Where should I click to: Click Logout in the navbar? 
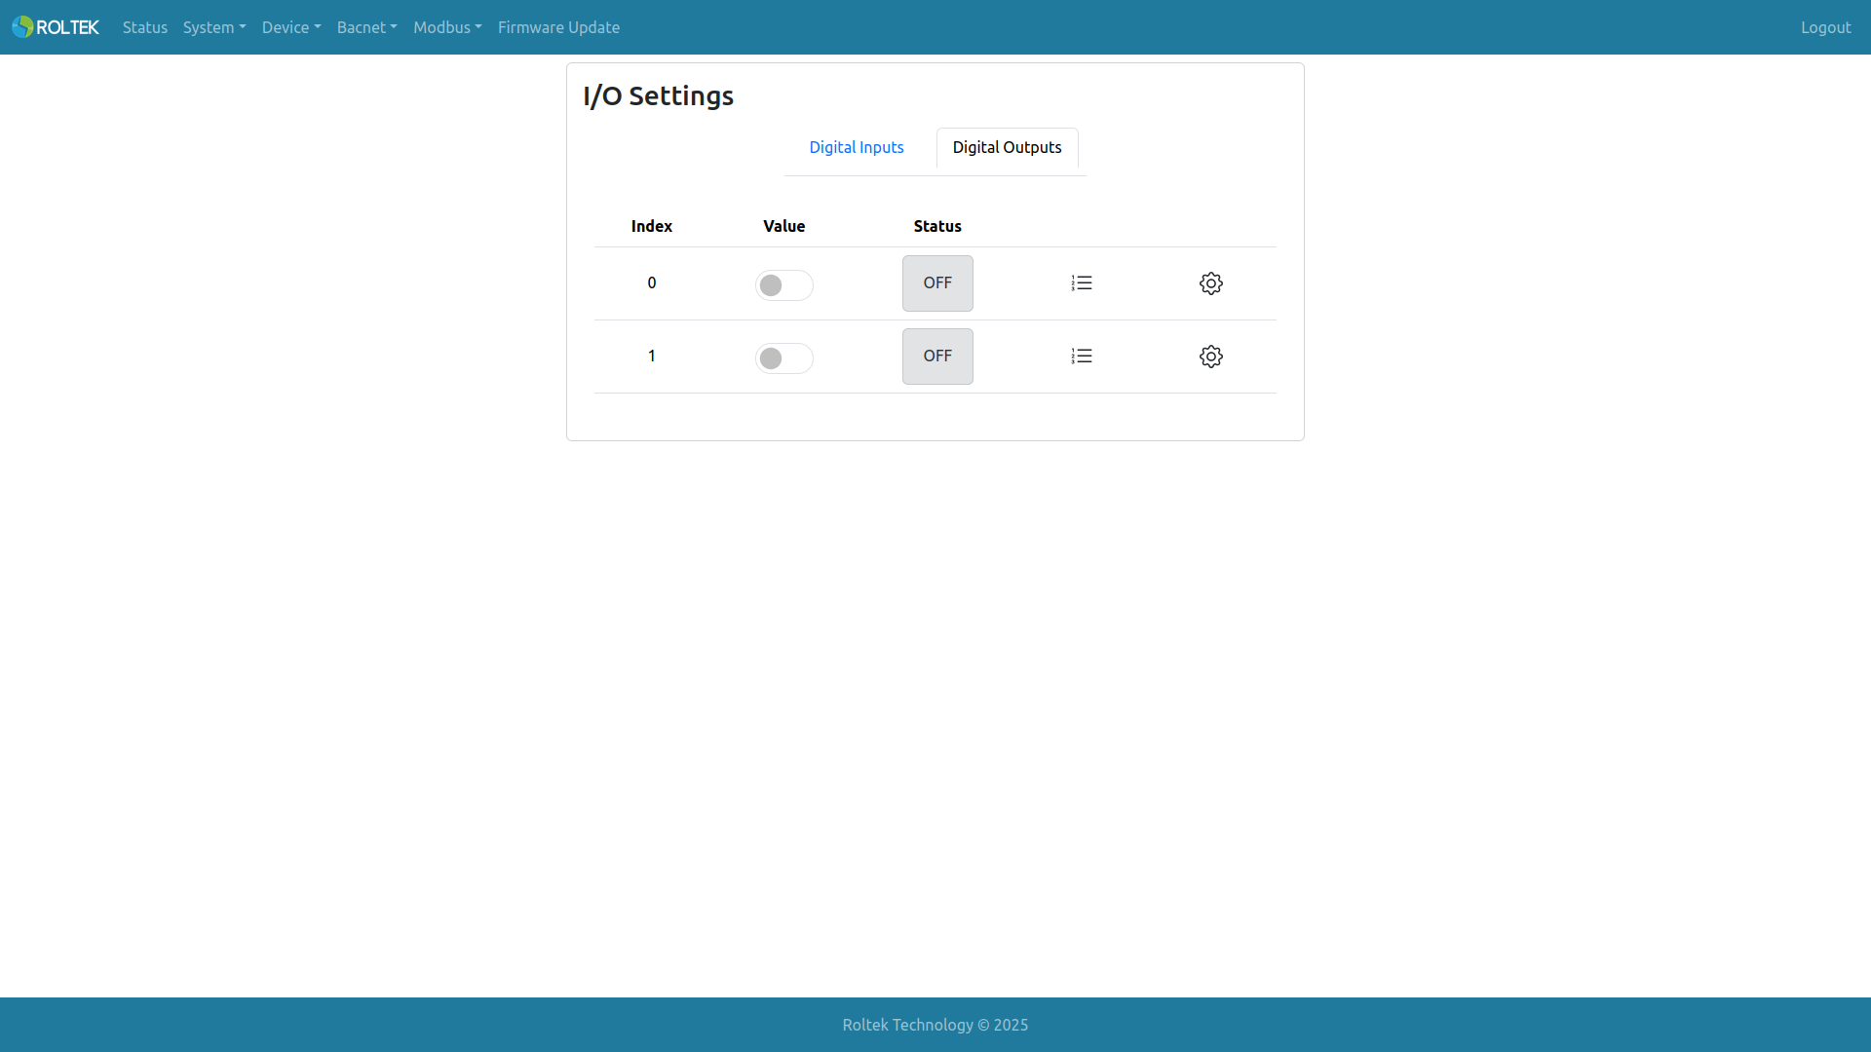click(x=1825, y=27)
